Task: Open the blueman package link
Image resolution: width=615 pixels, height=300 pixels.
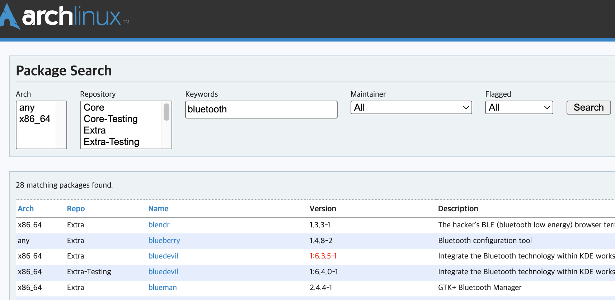Action: 163,287
